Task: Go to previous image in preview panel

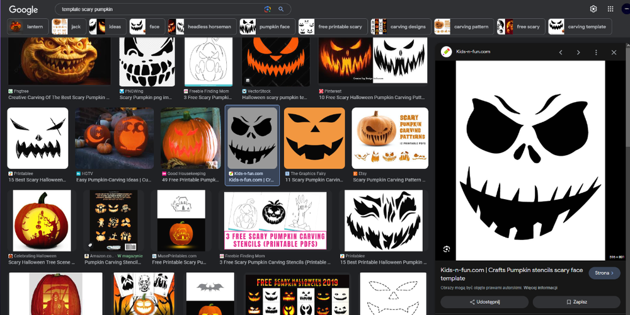Action: (561, 52)
